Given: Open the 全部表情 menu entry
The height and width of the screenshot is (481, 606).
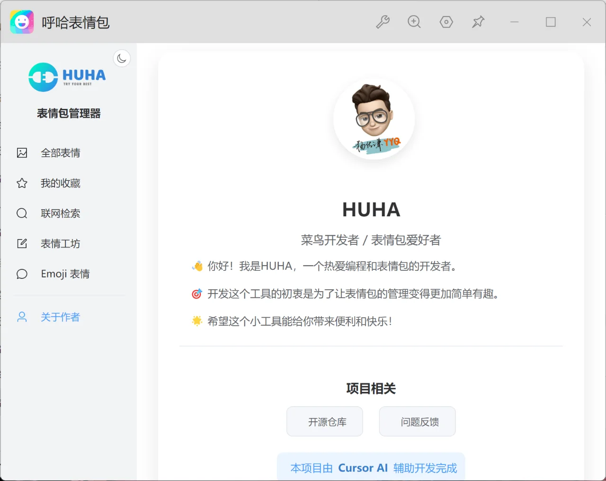Looking at the screenshot, I should click(x=61, y=152).
